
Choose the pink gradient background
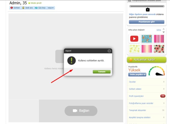[146, 49]
